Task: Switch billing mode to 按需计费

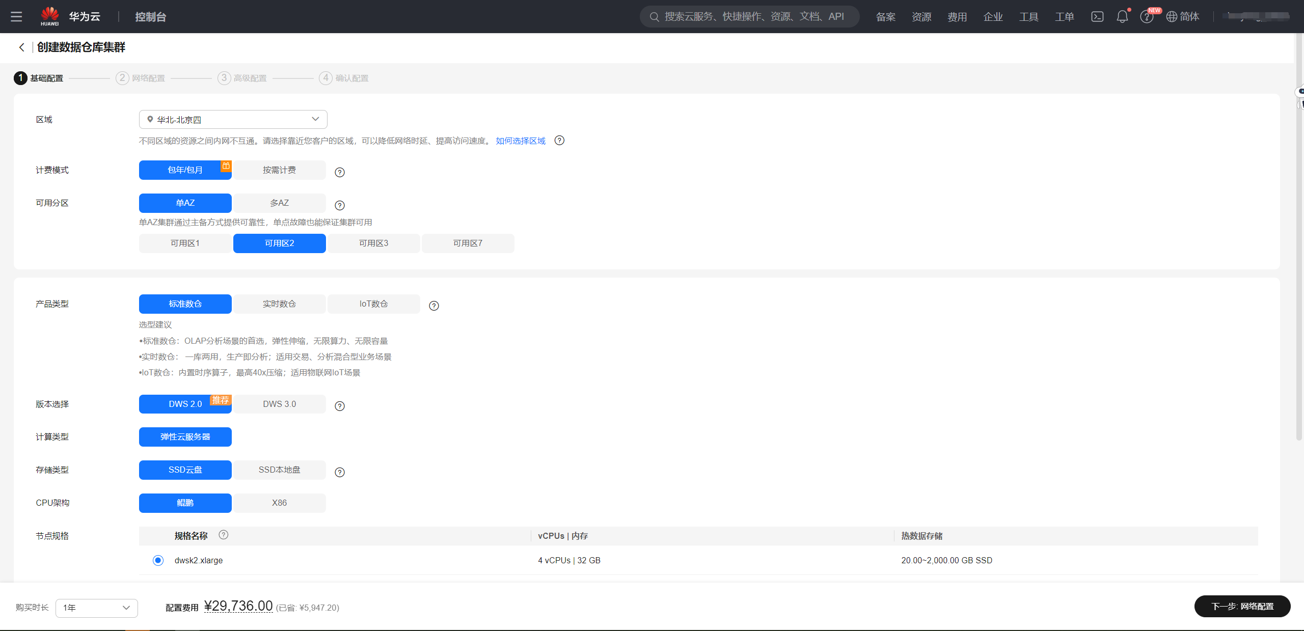Action: pyautogui.click(x=279, y=170)
